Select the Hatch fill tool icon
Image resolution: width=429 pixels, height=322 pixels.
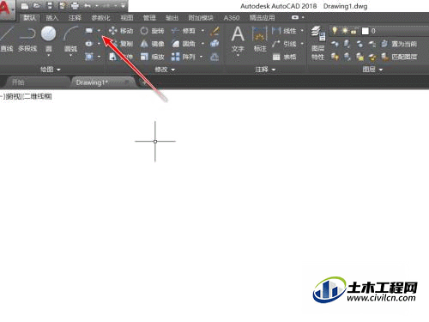coord(89,57)
